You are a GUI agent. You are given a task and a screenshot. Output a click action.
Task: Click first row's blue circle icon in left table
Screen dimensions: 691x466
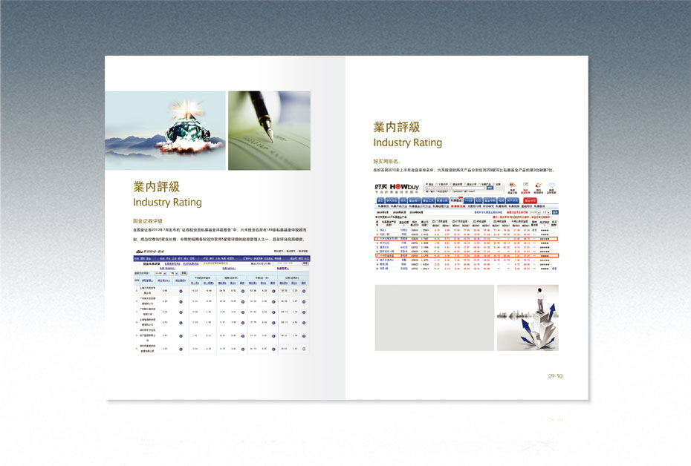coord(181,292)
